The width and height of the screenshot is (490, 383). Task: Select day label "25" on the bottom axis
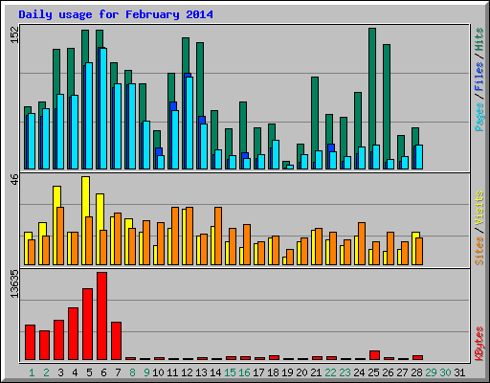[x=373, y=372]
